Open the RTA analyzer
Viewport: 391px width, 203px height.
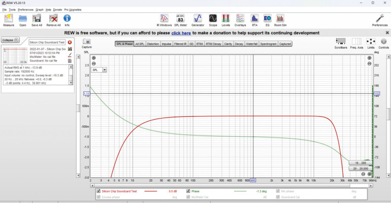click(254, 19)
